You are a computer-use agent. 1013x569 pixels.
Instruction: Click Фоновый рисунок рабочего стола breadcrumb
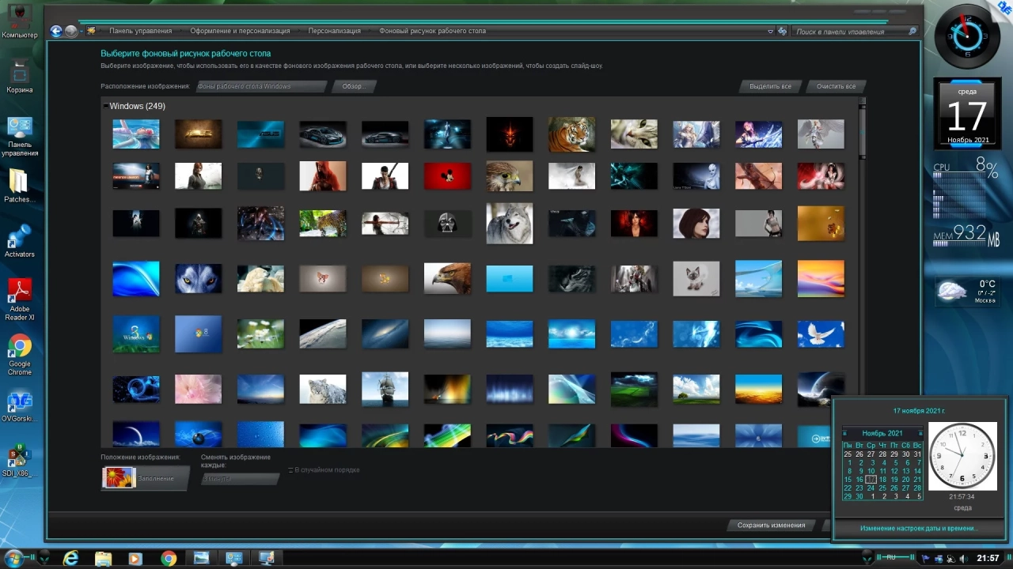coord(432,31)
